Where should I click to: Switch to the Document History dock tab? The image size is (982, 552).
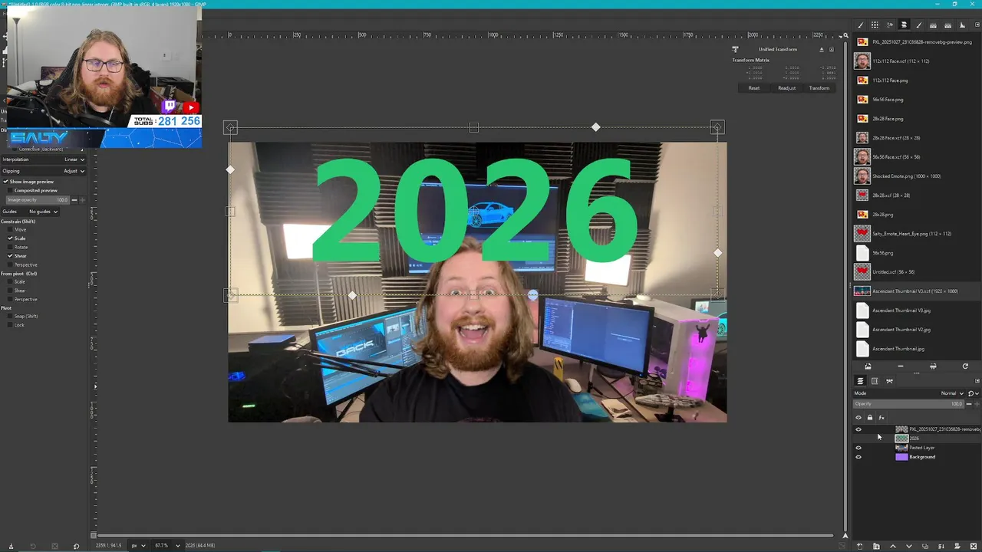coord(904,25)
